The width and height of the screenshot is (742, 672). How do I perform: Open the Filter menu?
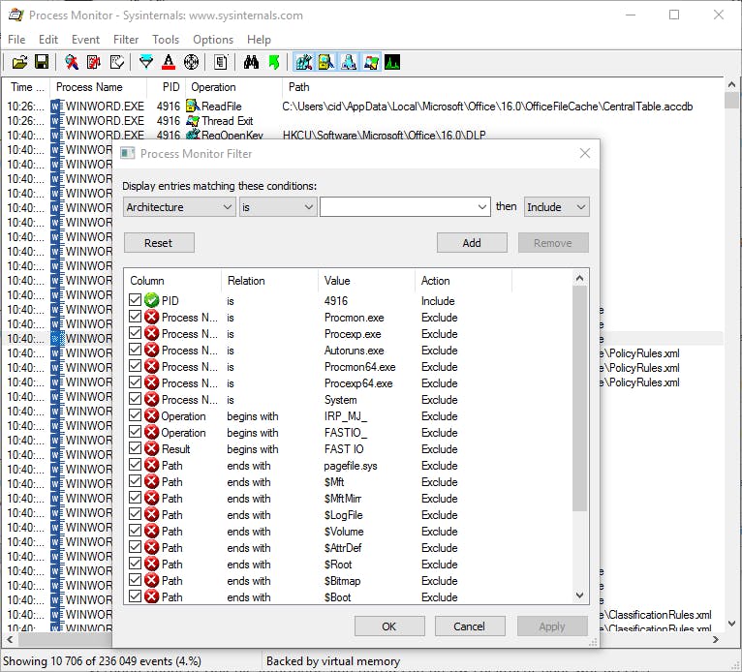tap(126, 40)
